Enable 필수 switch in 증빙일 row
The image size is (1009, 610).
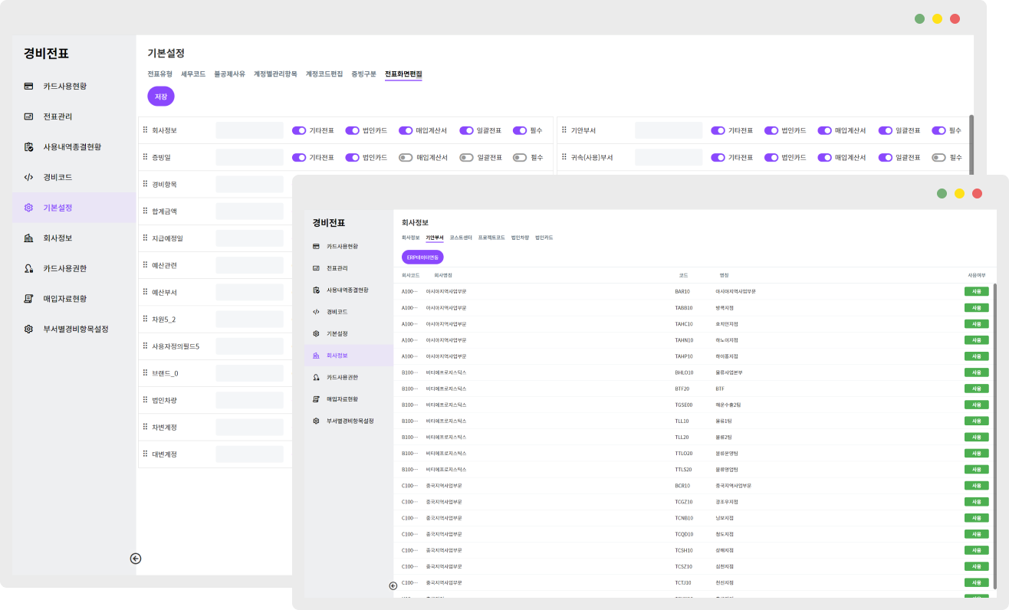pyautogui.click(x=520, y=157)
